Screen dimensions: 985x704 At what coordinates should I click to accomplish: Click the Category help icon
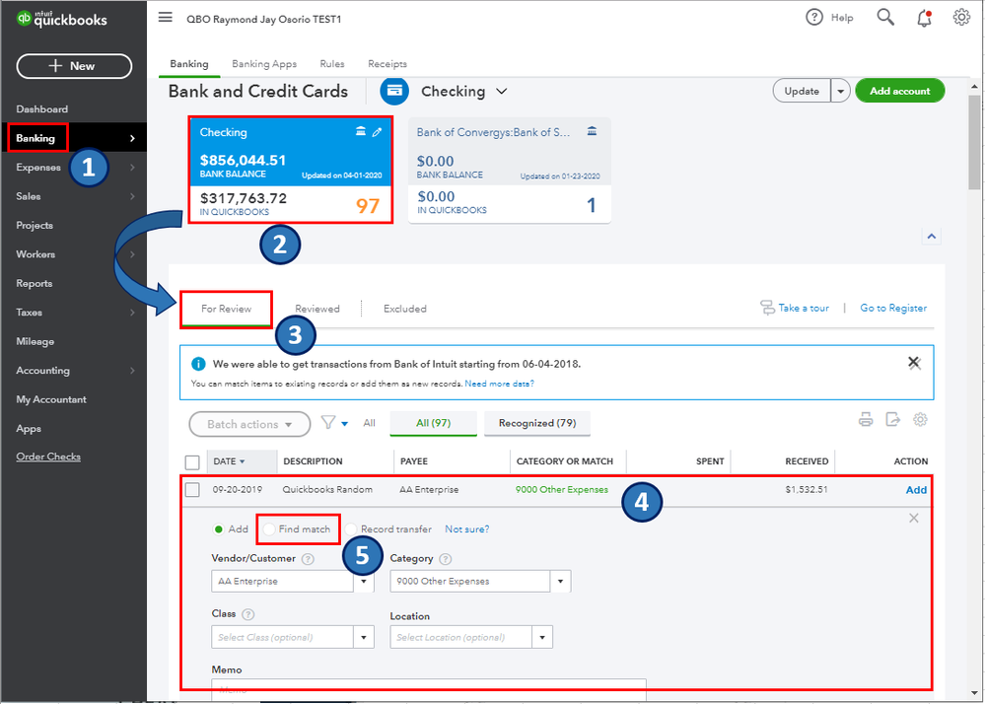pyautogui.click(x=446, y=559)
